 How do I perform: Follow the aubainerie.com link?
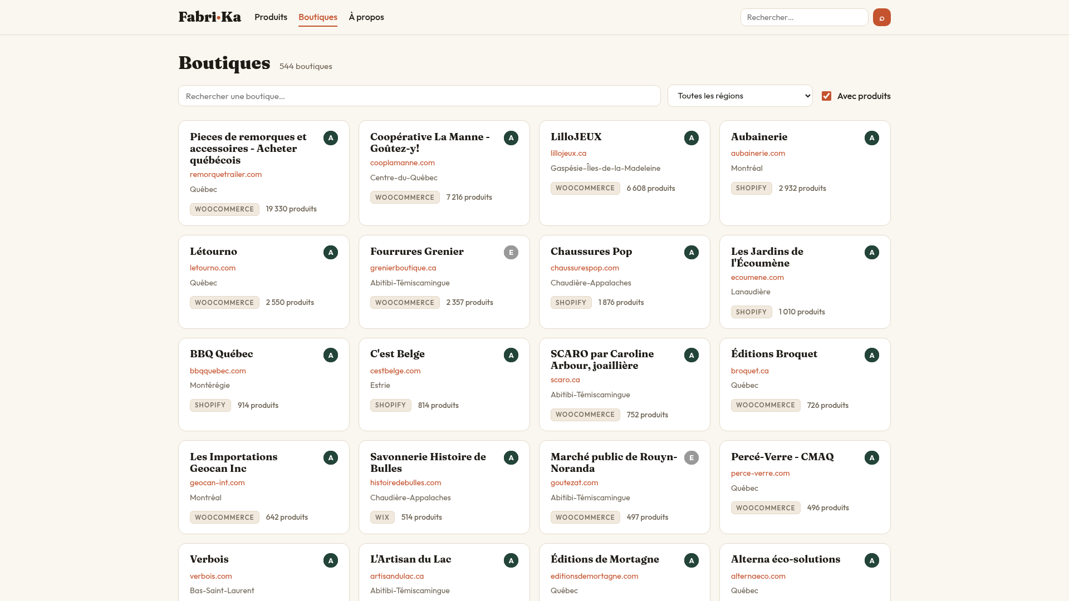point(758,154)
